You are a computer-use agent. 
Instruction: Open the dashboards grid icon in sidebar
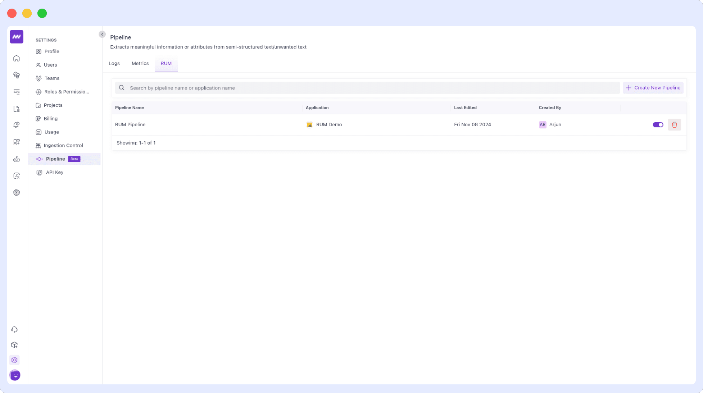[x=17, y=142]
